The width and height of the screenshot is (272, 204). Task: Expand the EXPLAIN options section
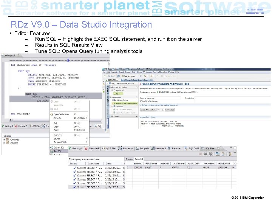[x=141, y=105]
